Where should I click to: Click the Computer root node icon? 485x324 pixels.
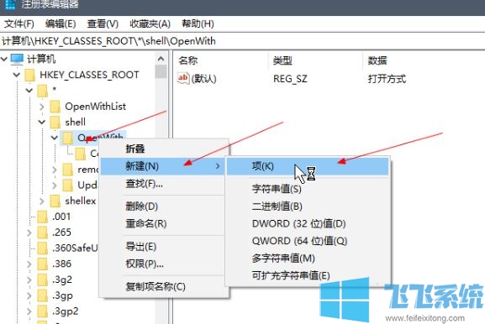tap(17, 60)
